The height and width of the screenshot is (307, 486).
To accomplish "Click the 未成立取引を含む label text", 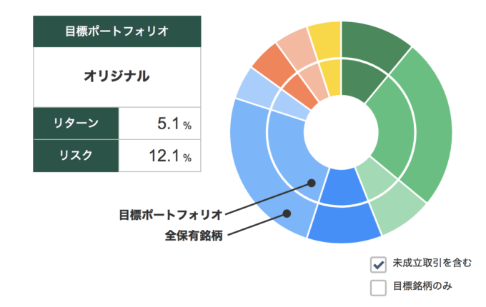I will 432,263.
